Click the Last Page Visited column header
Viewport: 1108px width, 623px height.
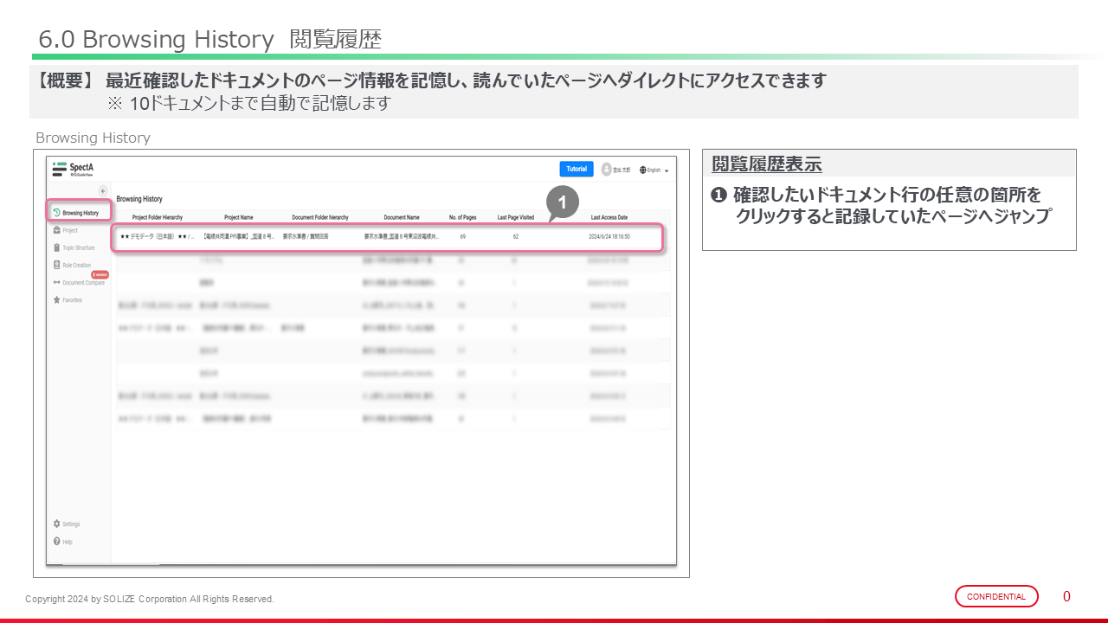pyautogui.click(x=515, y=217)
